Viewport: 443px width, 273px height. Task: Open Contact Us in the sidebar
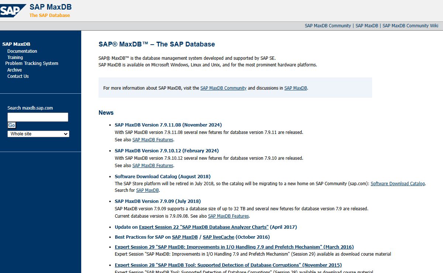tap(18, 76)
